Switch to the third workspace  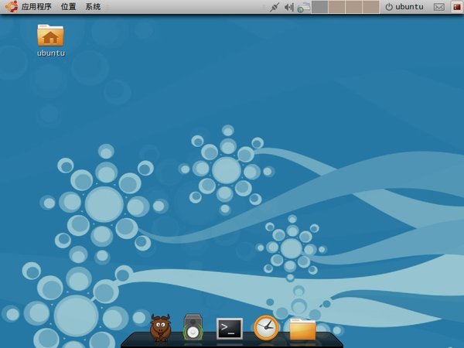[354, 7]
